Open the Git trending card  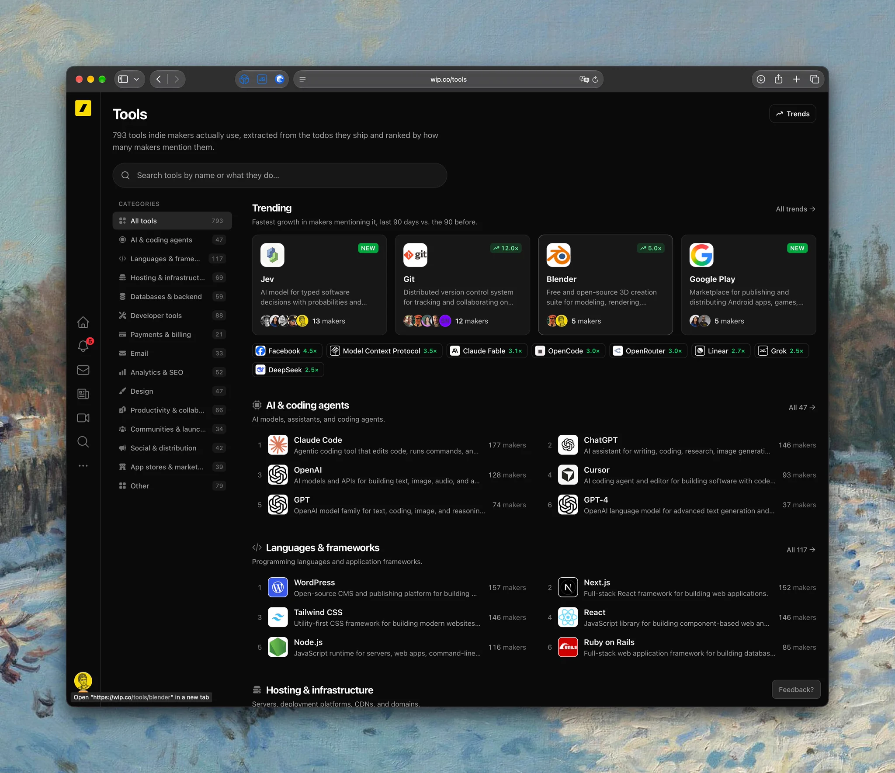[462, 285]
